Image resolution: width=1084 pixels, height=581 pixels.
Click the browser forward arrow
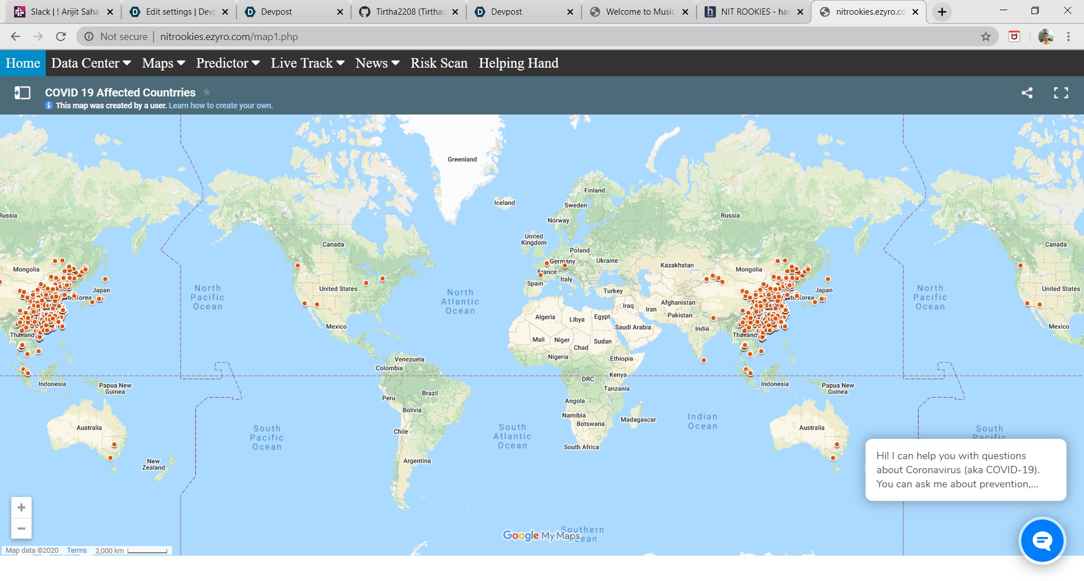pos(38,37)
